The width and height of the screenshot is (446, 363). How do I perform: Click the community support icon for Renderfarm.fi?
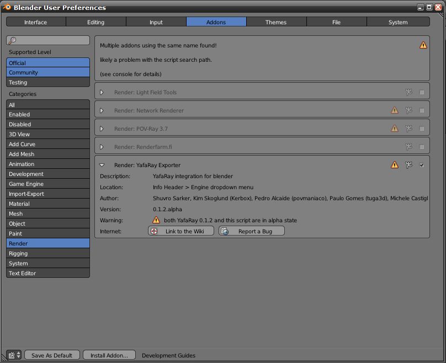tap(408, 147)
